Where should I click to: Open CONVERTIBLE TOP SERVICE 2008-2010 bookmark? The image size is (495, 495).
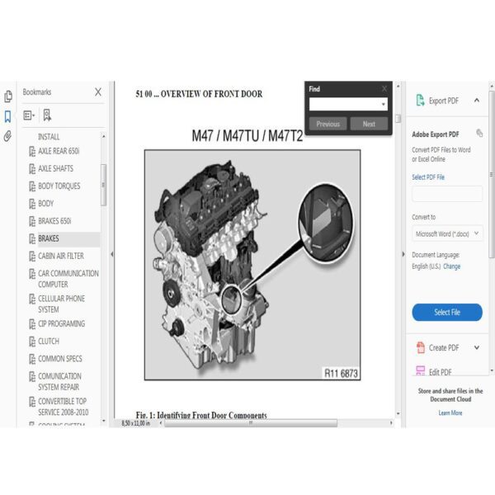[x=64, y=407]
